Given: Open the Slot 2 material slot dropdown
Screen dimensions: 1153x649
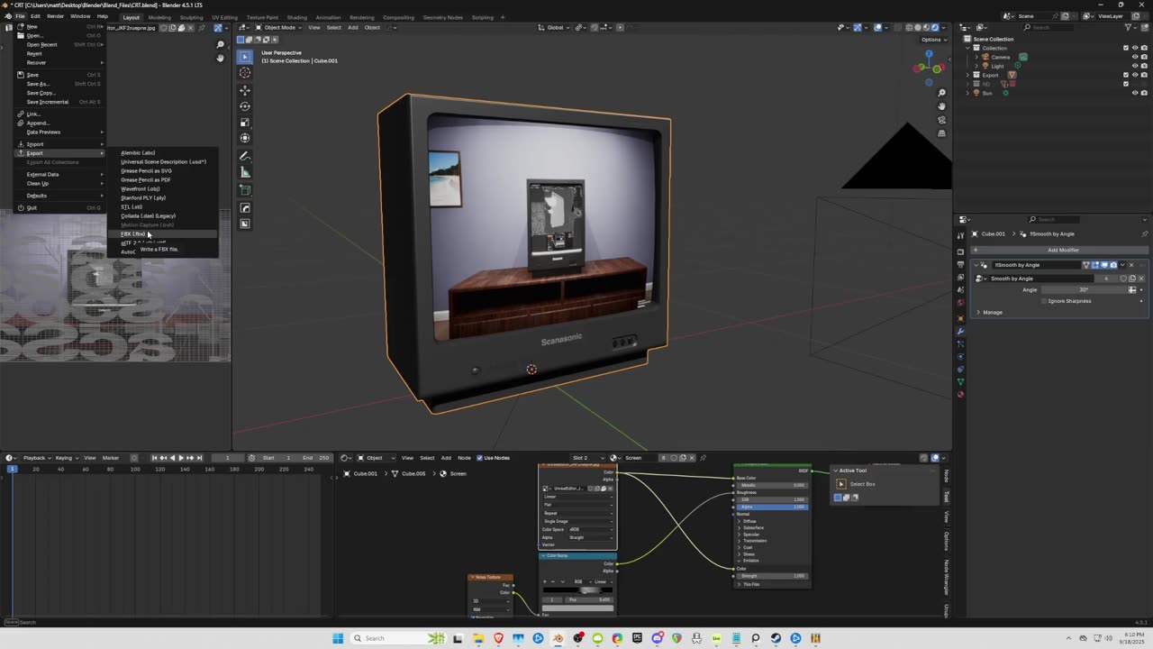Looking at the screenshot, I should [x=587, y=458].
